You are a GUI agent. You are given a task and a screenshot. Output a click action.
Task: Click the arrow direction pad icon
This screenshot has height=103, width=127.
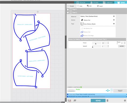tap(108, 90)
